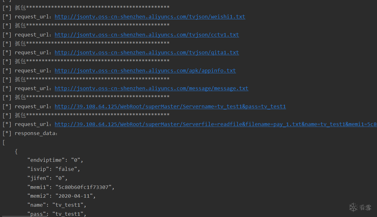Click the snowflake watermark logo icon
Image resolution: width=377 pixels, height=217 pixels.
(353, 207)
